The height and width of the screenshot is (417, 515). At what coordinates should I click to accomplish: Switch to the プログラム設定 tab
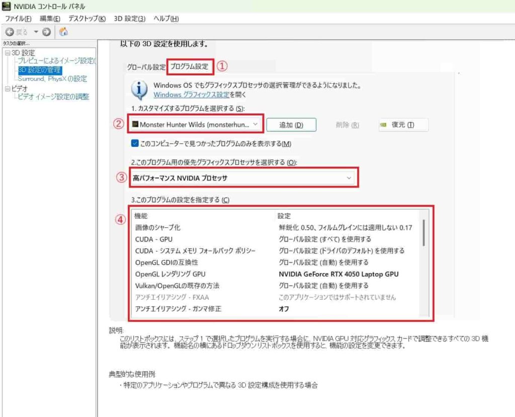[x=189, y=66]
